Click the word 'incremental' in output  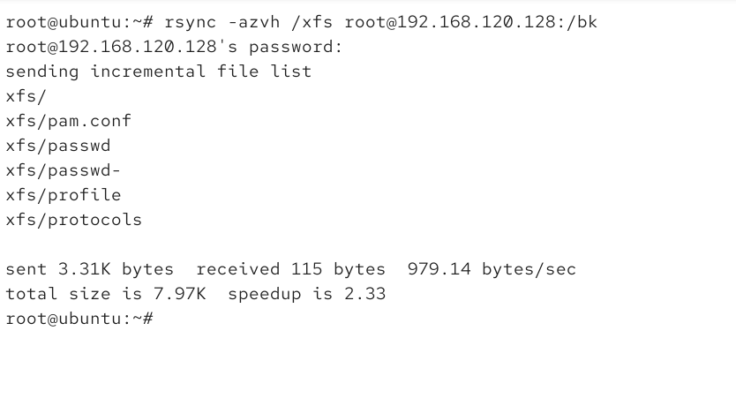pyautogui.click(x=148, y=71)
